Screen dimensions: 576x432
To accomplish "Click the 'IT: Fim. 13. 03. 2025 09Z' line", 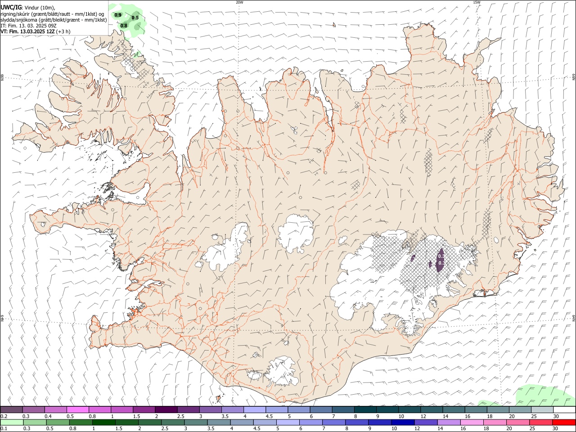I will click(28, 26).
